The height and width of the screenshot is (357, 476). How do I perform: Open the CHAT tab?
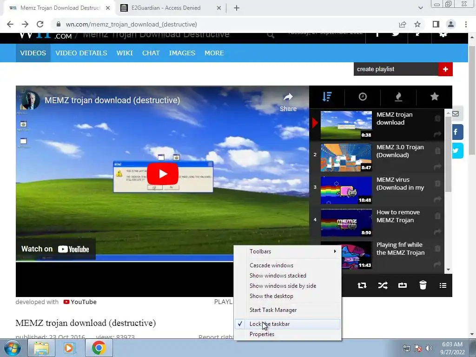(x=151, y=53)
